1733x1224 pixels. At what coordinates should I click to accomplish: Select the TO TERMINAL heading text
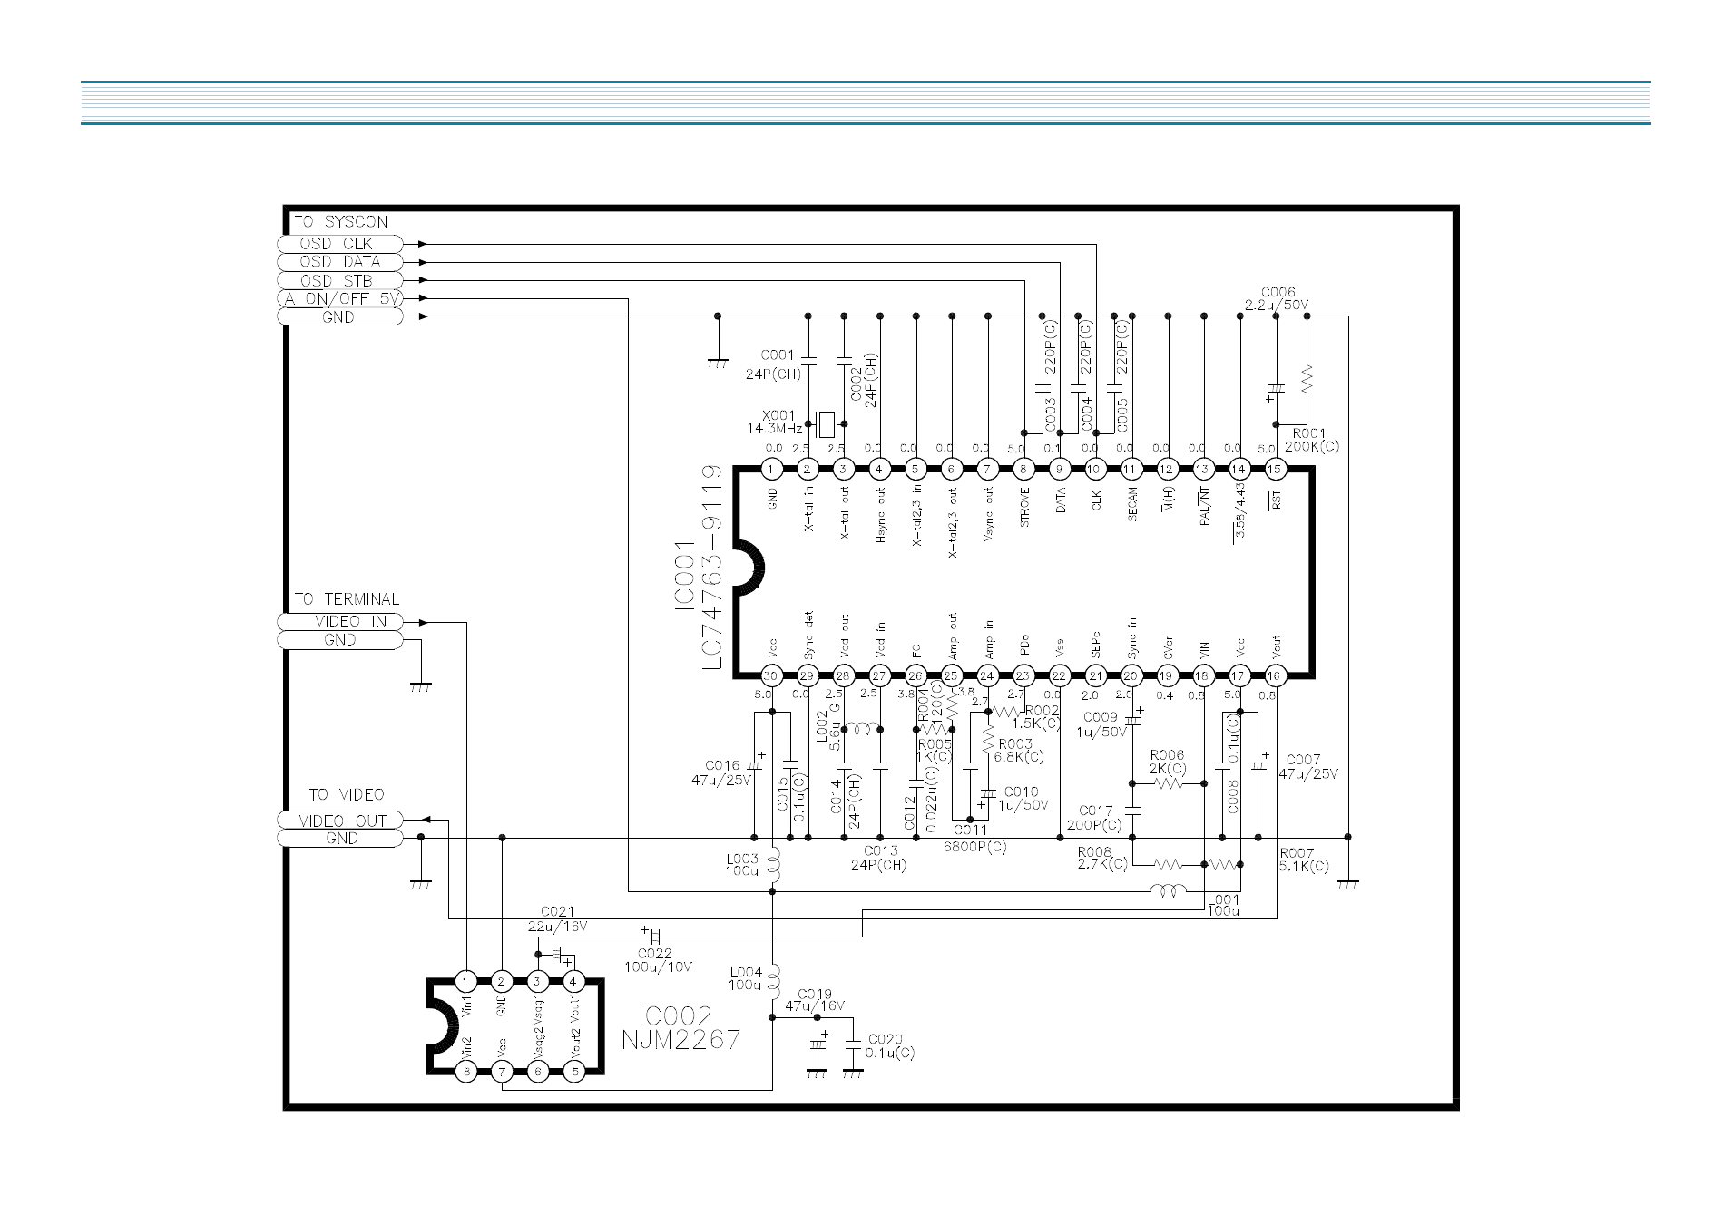pyautogui.click(x=347, y=599)
